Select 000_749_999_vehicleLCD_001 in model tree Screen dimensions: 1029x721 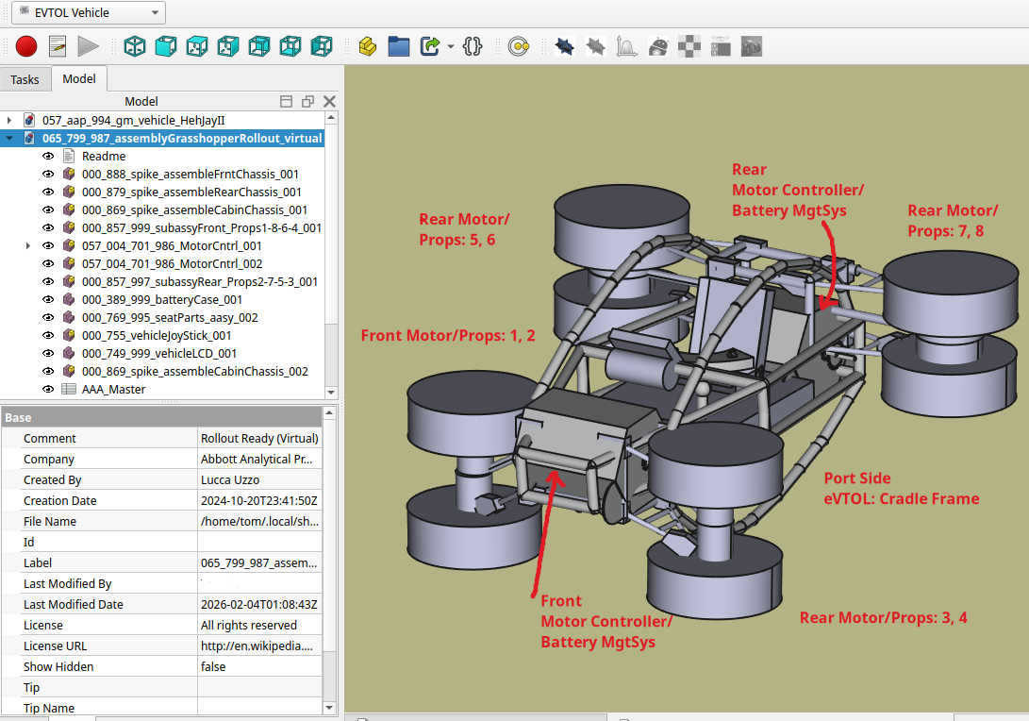pos(158,353)
